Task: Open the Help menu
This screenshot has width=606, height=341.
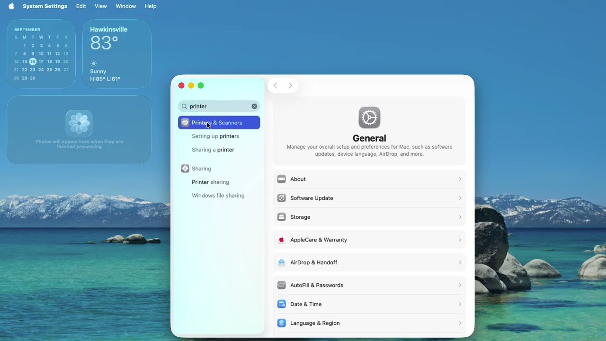Action: click(151, 6)
